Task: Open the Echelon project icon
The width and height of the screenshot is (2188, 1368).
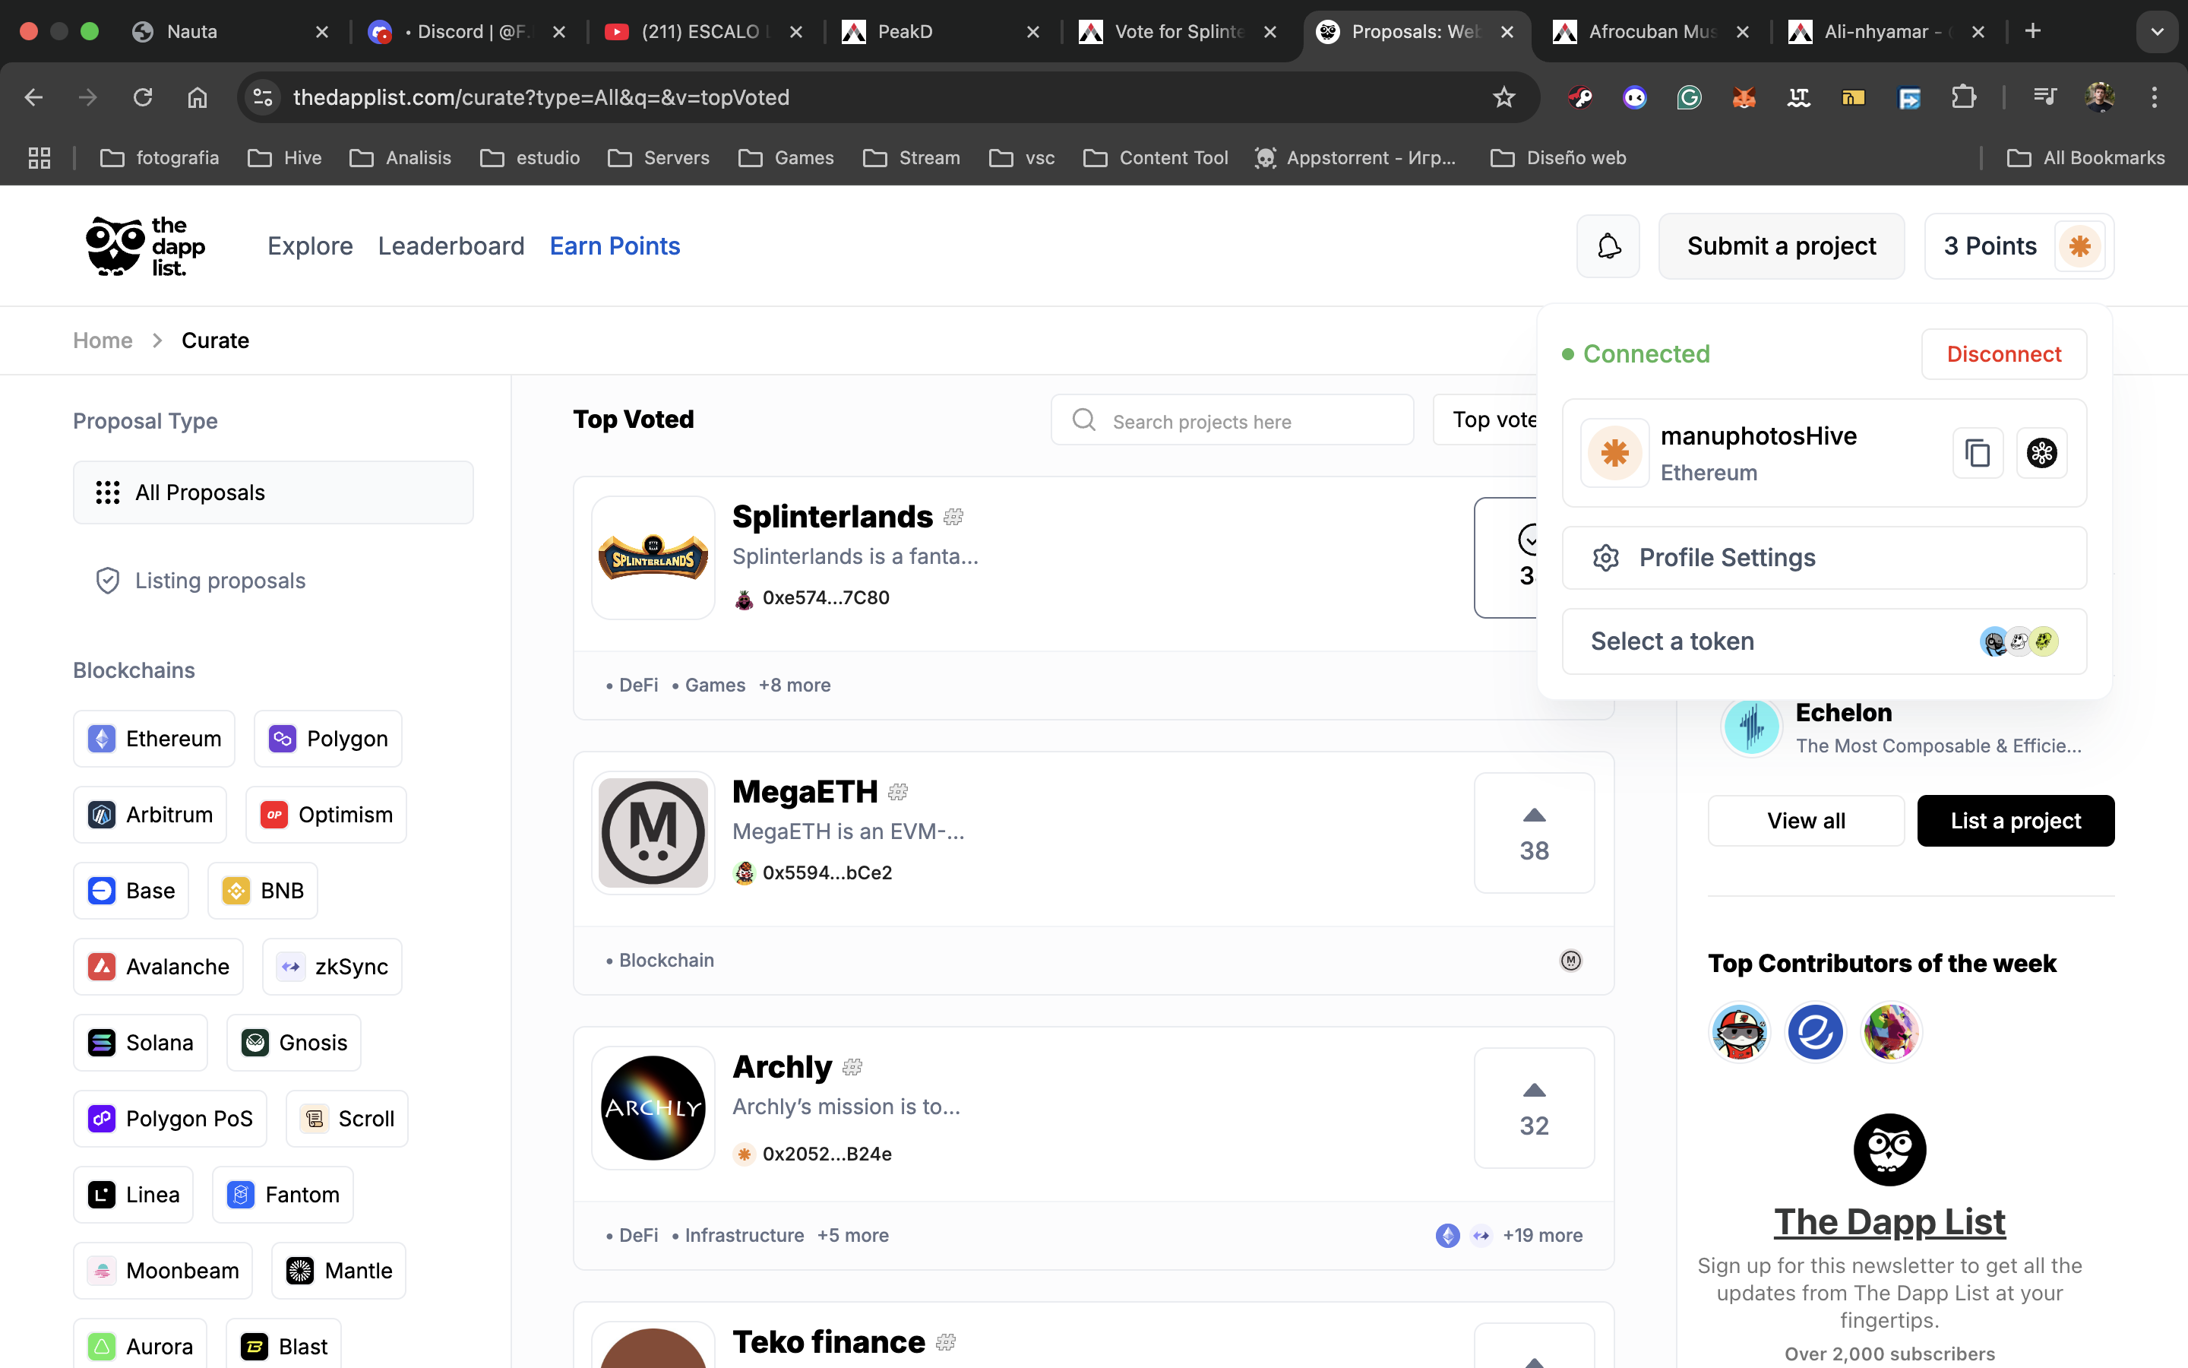Action: click(x=1751, y=727)
